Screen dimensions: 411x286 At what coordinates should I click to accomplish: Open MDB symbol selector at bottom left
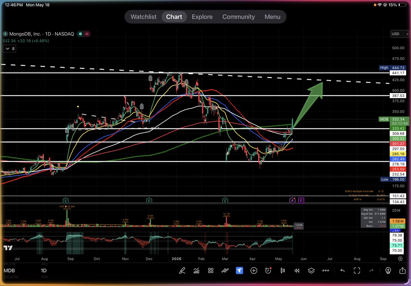pos(9,271)
